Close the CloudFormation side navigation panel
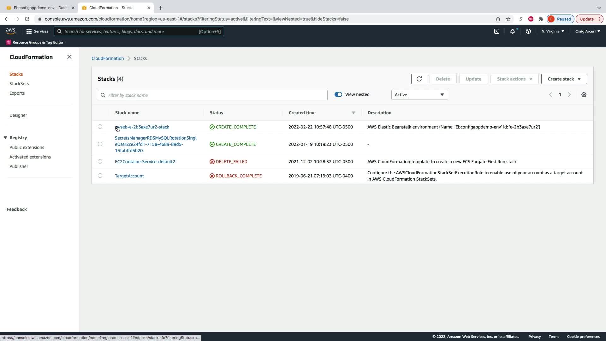 click(69, 57)
